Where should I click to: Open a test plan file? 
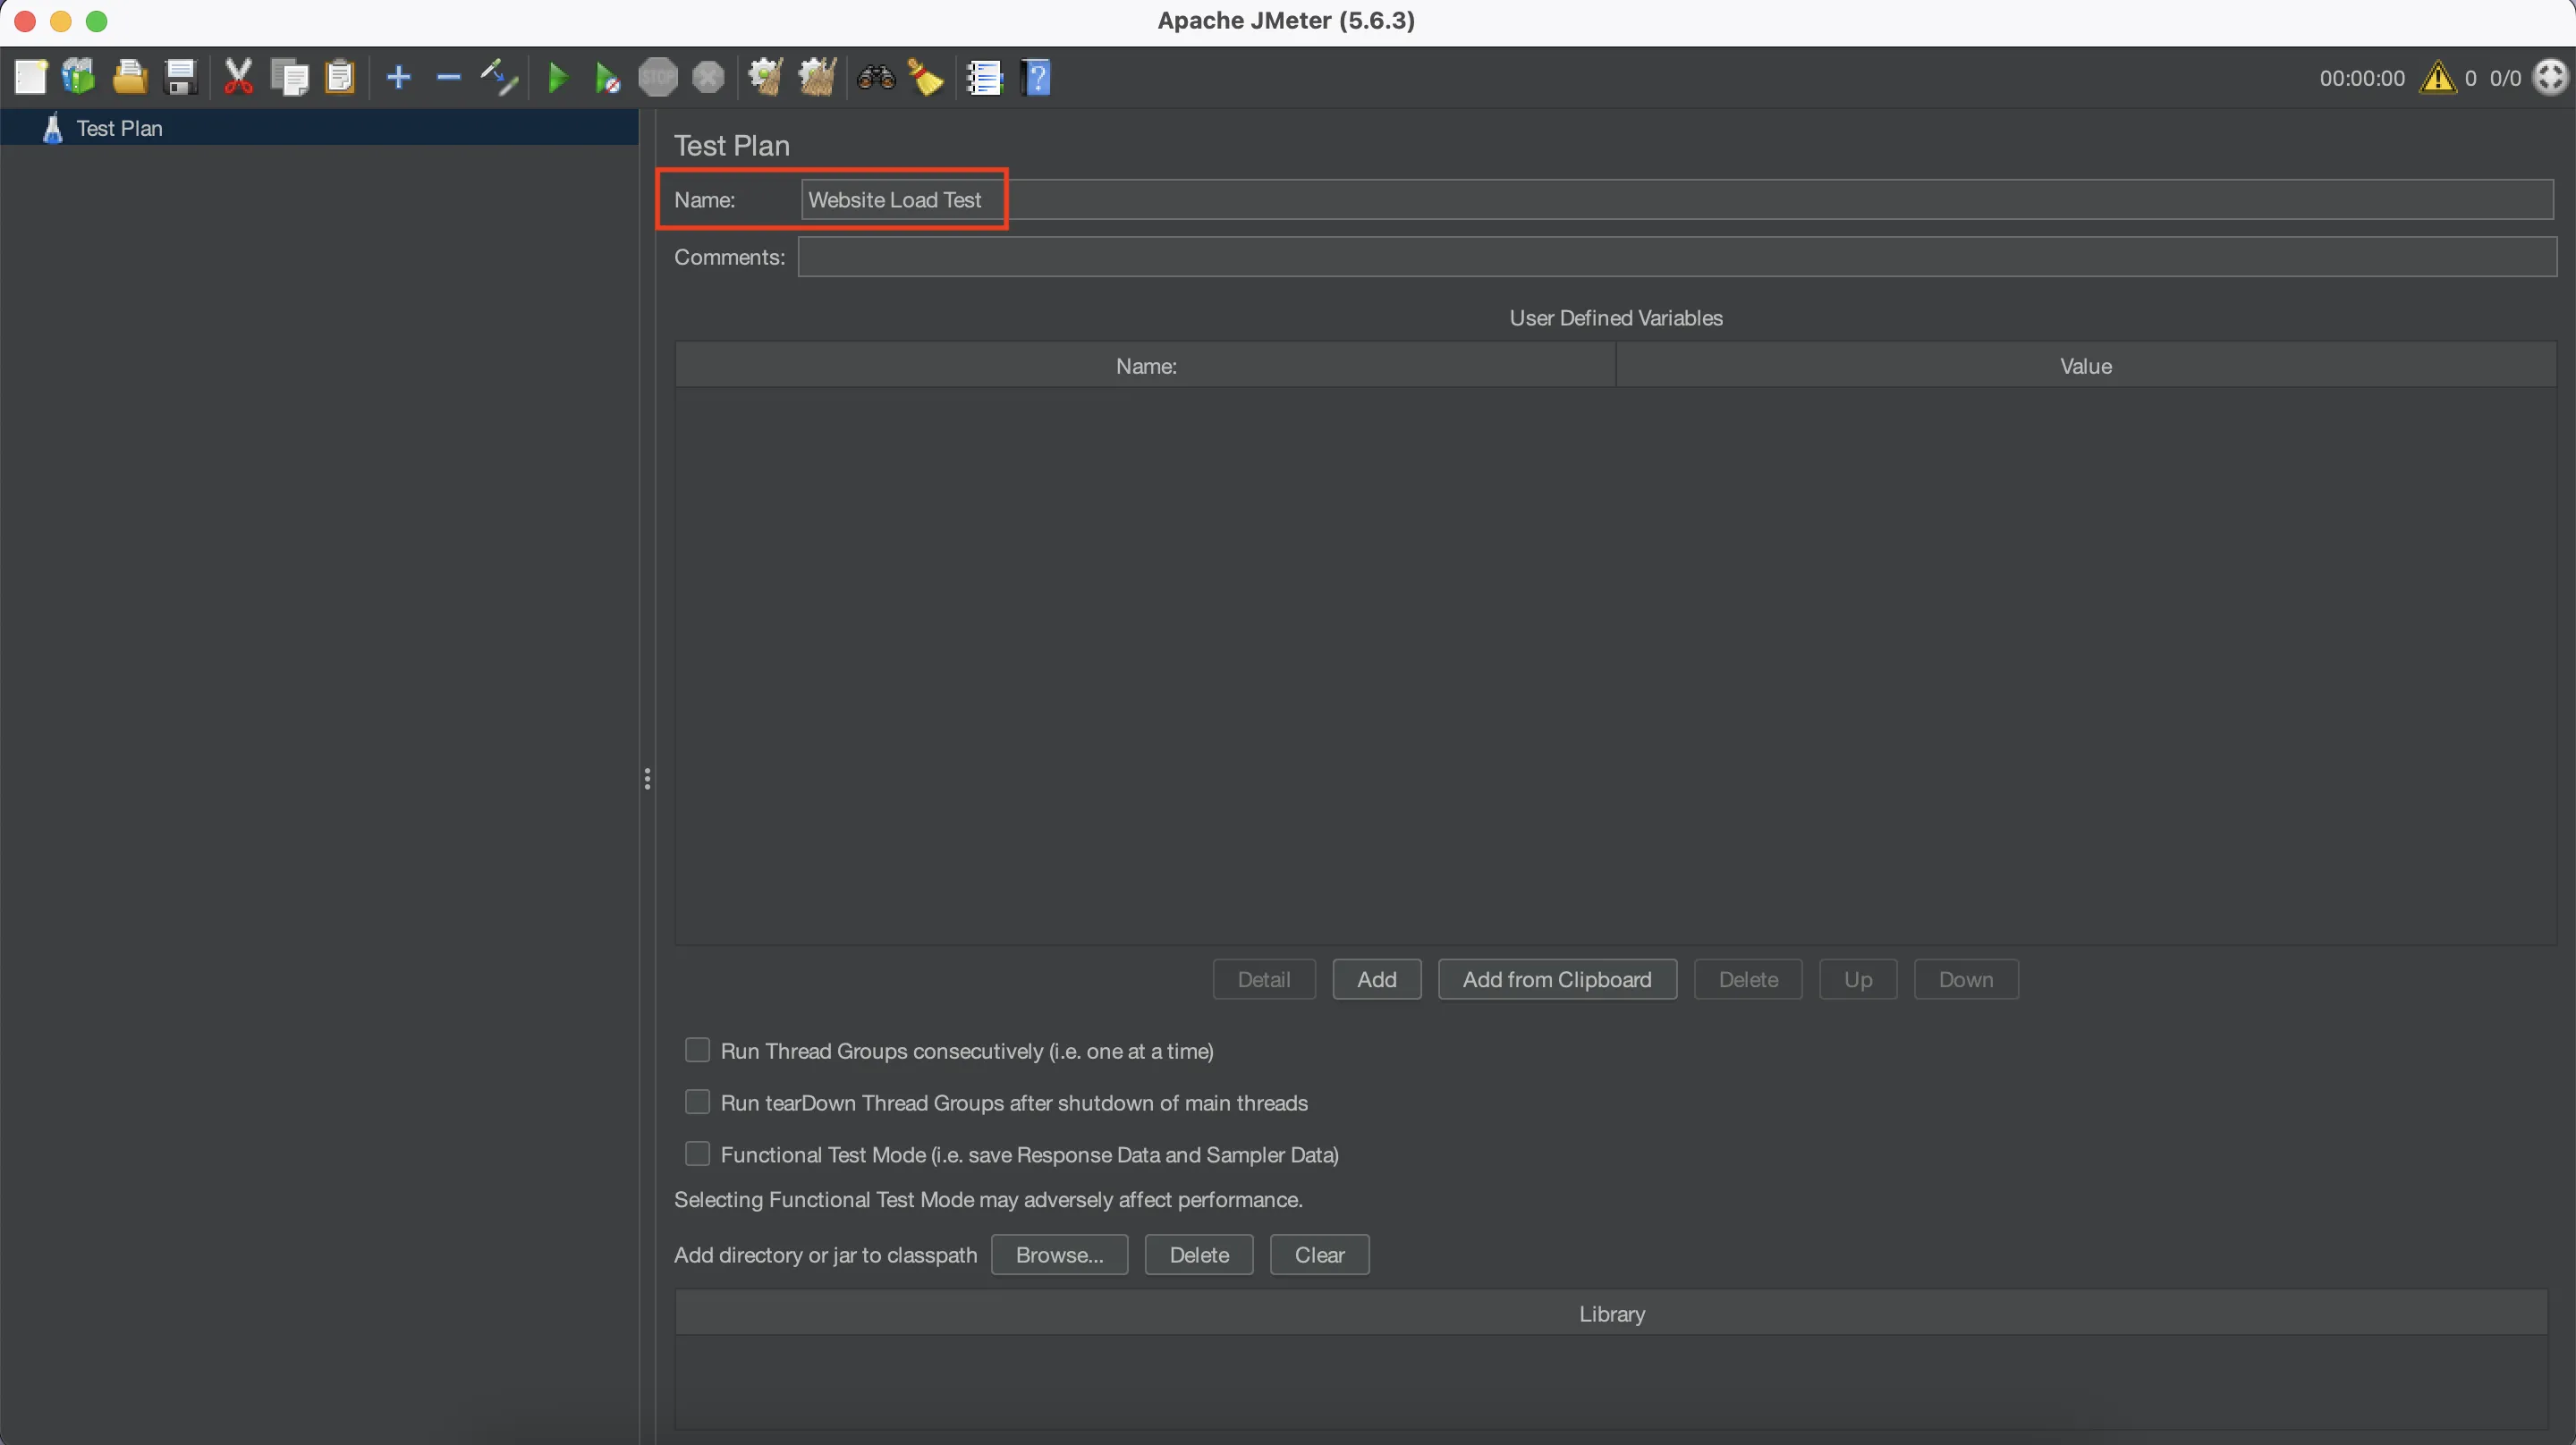click(x=129, y=77)
